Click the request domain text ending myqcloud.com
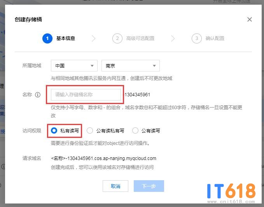Image resolution: width=264 pixels, height=207 pixels. click(x=103, y=158)
